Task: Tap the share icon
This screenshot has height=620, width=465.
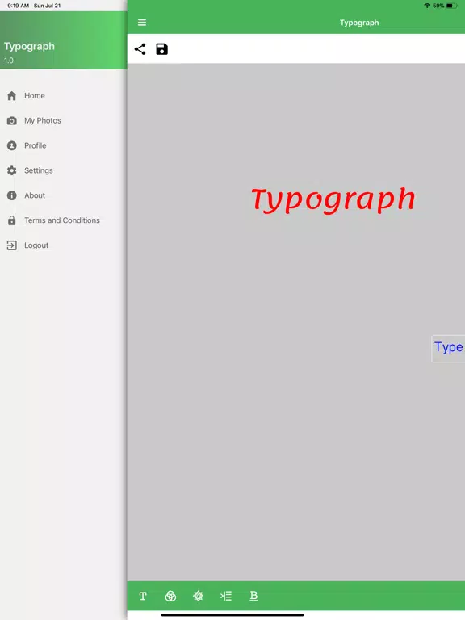Action: click(x=140, y=49)
